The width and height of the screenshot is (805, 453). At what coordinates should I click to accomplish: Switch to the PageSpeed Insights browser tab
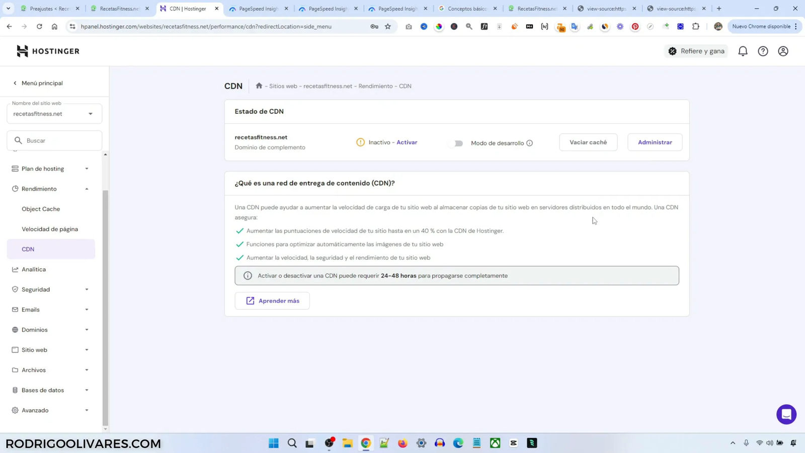258,9
